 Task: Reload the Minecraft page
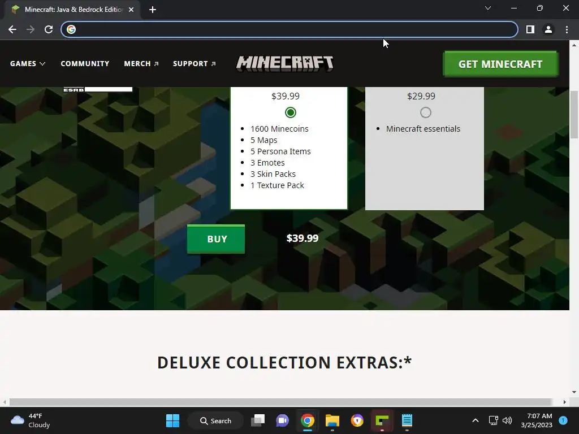click(49, 29)
